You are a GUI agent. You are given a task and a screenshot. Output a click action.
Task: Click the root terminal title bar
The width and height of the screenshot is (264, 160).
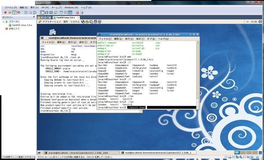point(68,38)
